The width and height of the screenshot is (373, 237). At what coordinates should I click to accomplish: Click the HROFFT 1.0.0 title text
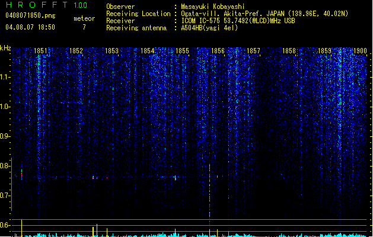(46, 5)
